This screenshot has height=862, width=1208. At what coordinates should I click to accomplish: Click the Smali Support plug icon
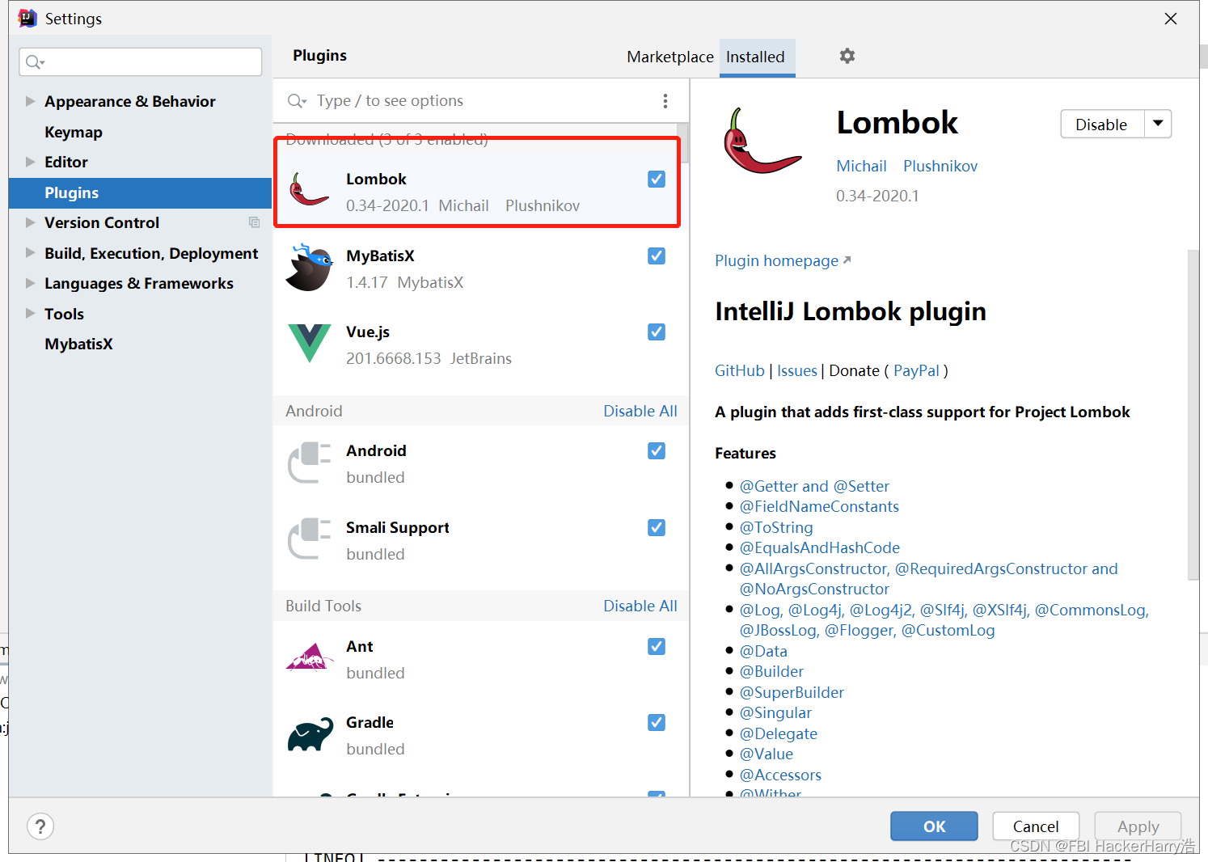(309, 539)
